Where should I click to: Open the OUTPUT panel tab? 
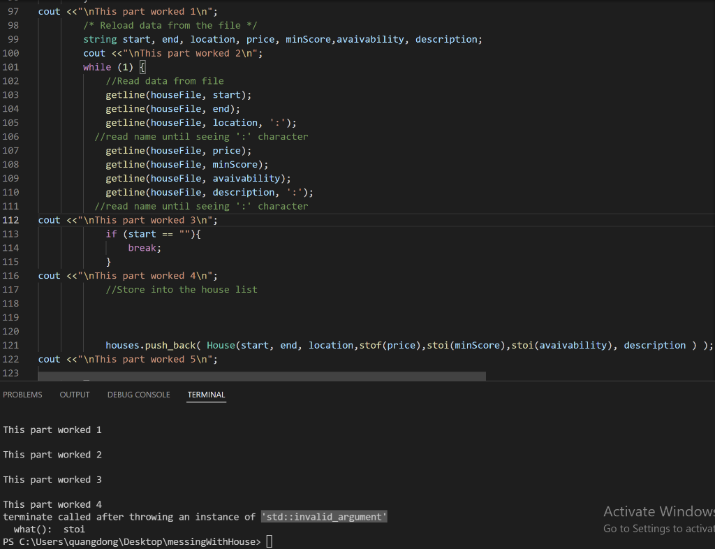click(x=75, y=395)
